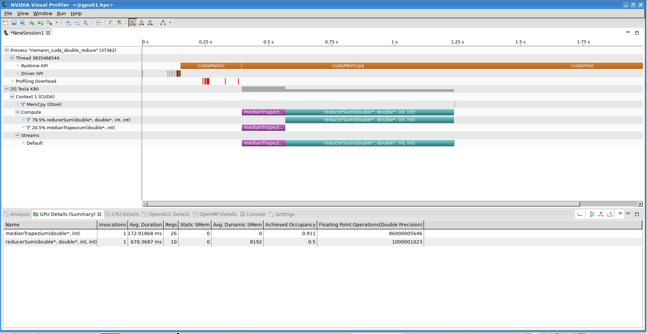Toggle the P color timeline mode
647x334 pixels.
tap(150, 23)
